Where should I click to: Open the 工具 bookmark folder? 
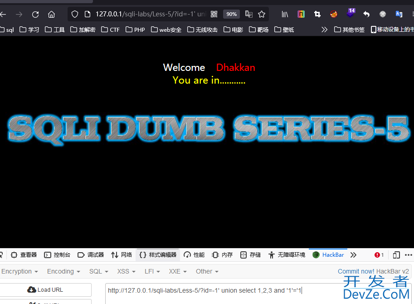coord(55,30)
